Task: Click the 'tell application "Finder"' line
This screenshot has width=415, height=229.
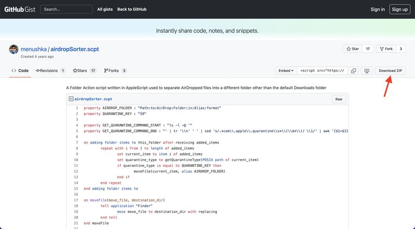Action: point(127,206)
